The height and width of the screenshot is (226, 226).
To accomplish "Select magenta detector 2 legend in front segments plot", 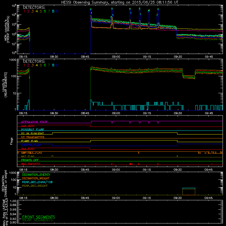I will pyautogui.click(x=29, y=11).
